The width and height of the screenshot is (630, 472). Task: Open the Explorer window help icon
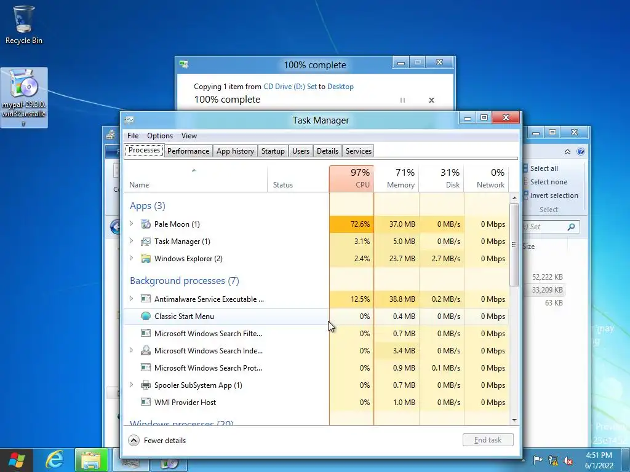pyautogui.click(x=581, y=151)
